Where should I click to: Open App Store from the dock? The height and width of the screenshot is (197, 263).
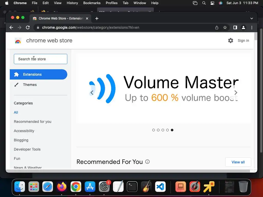coord(90,187)
